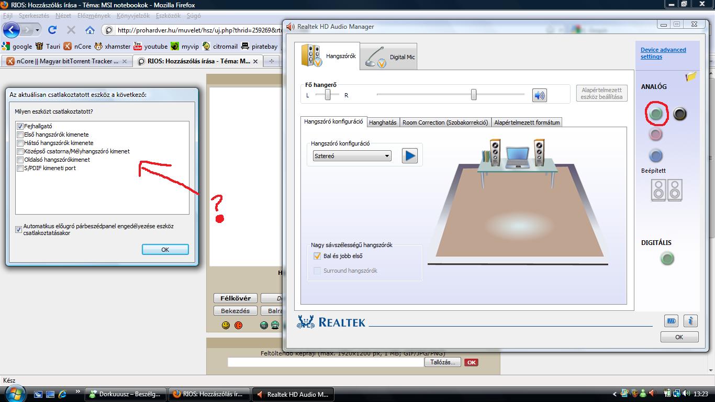Open the Sztereó speaker configuration dropdown
The height and width of the screenshot is (402, 715).
pos(352,156)
